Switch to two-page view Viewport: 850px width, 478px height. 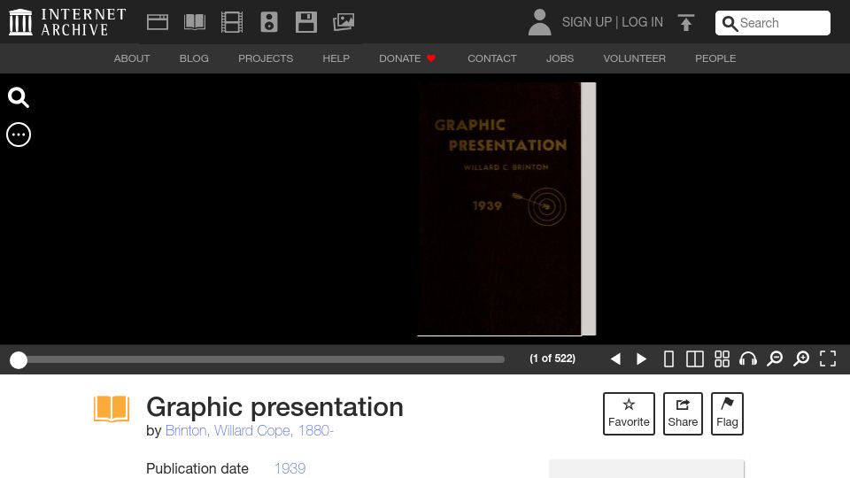(x=694, y=358)
